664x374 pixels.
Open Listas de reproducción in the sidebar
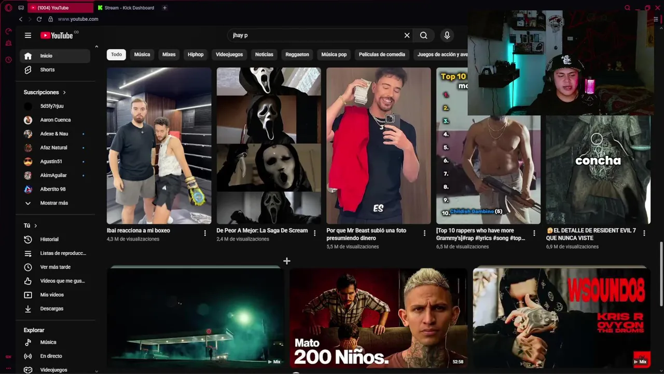(x=56, y=253)
